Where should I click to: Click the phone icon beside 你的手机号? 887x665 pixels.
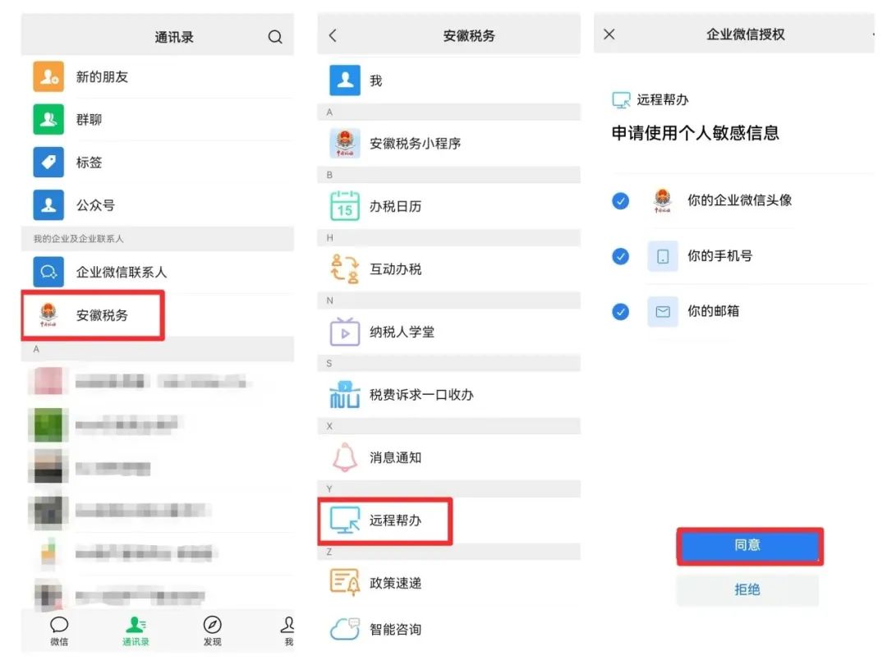[x=663, y=256]
